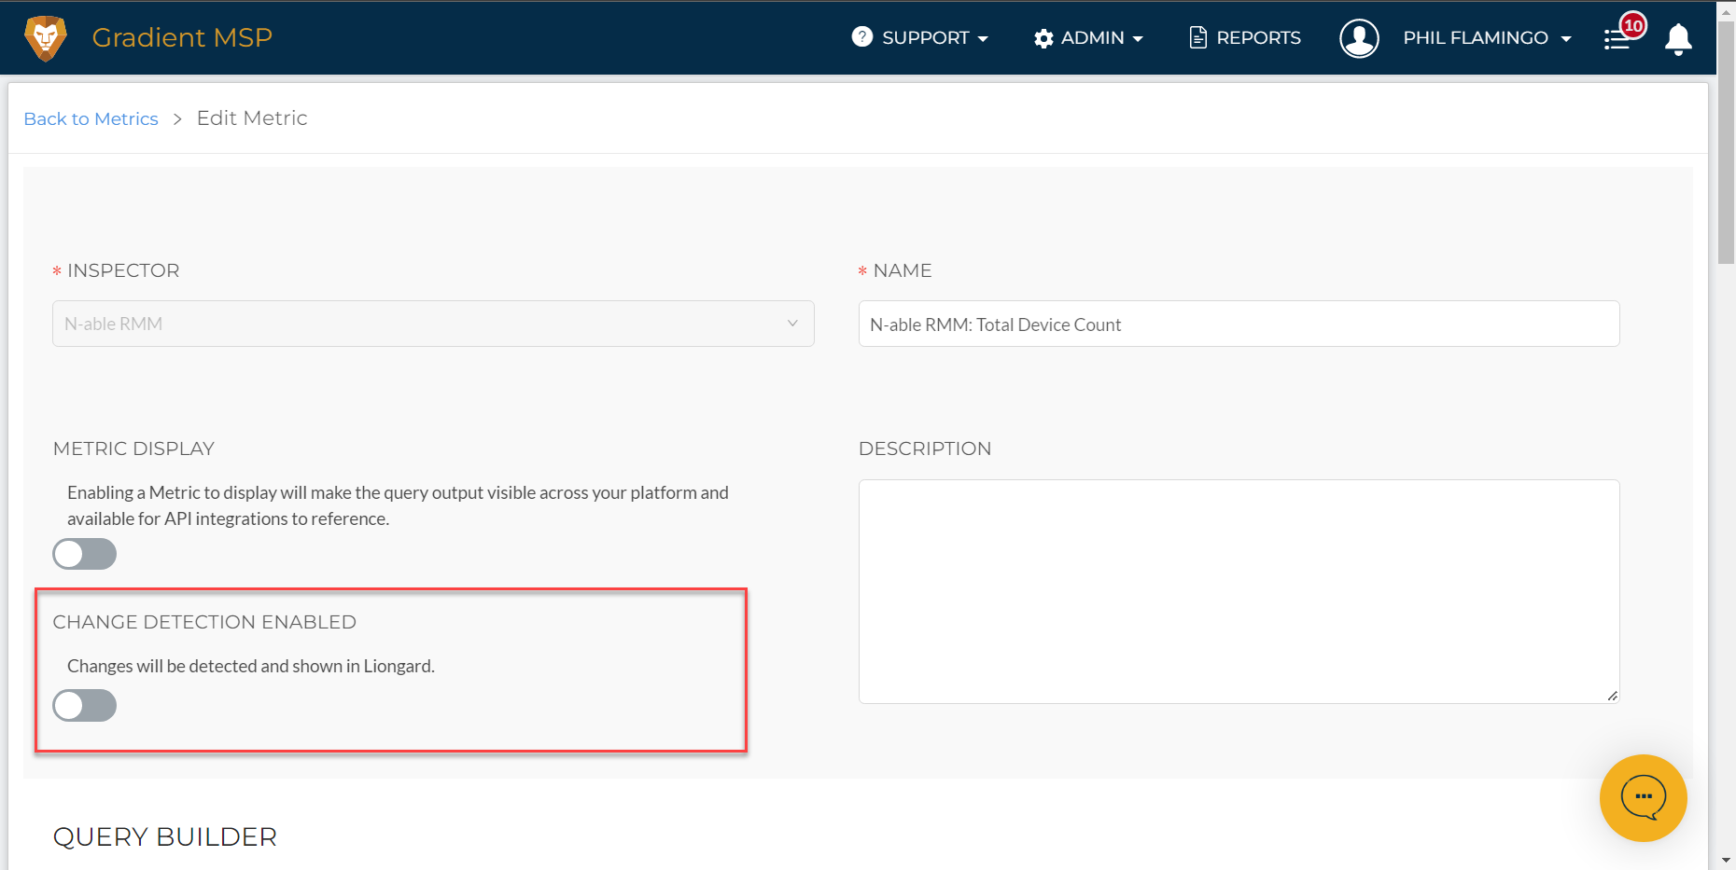Open the Admin menu caret

click(x=1138, y=39)
